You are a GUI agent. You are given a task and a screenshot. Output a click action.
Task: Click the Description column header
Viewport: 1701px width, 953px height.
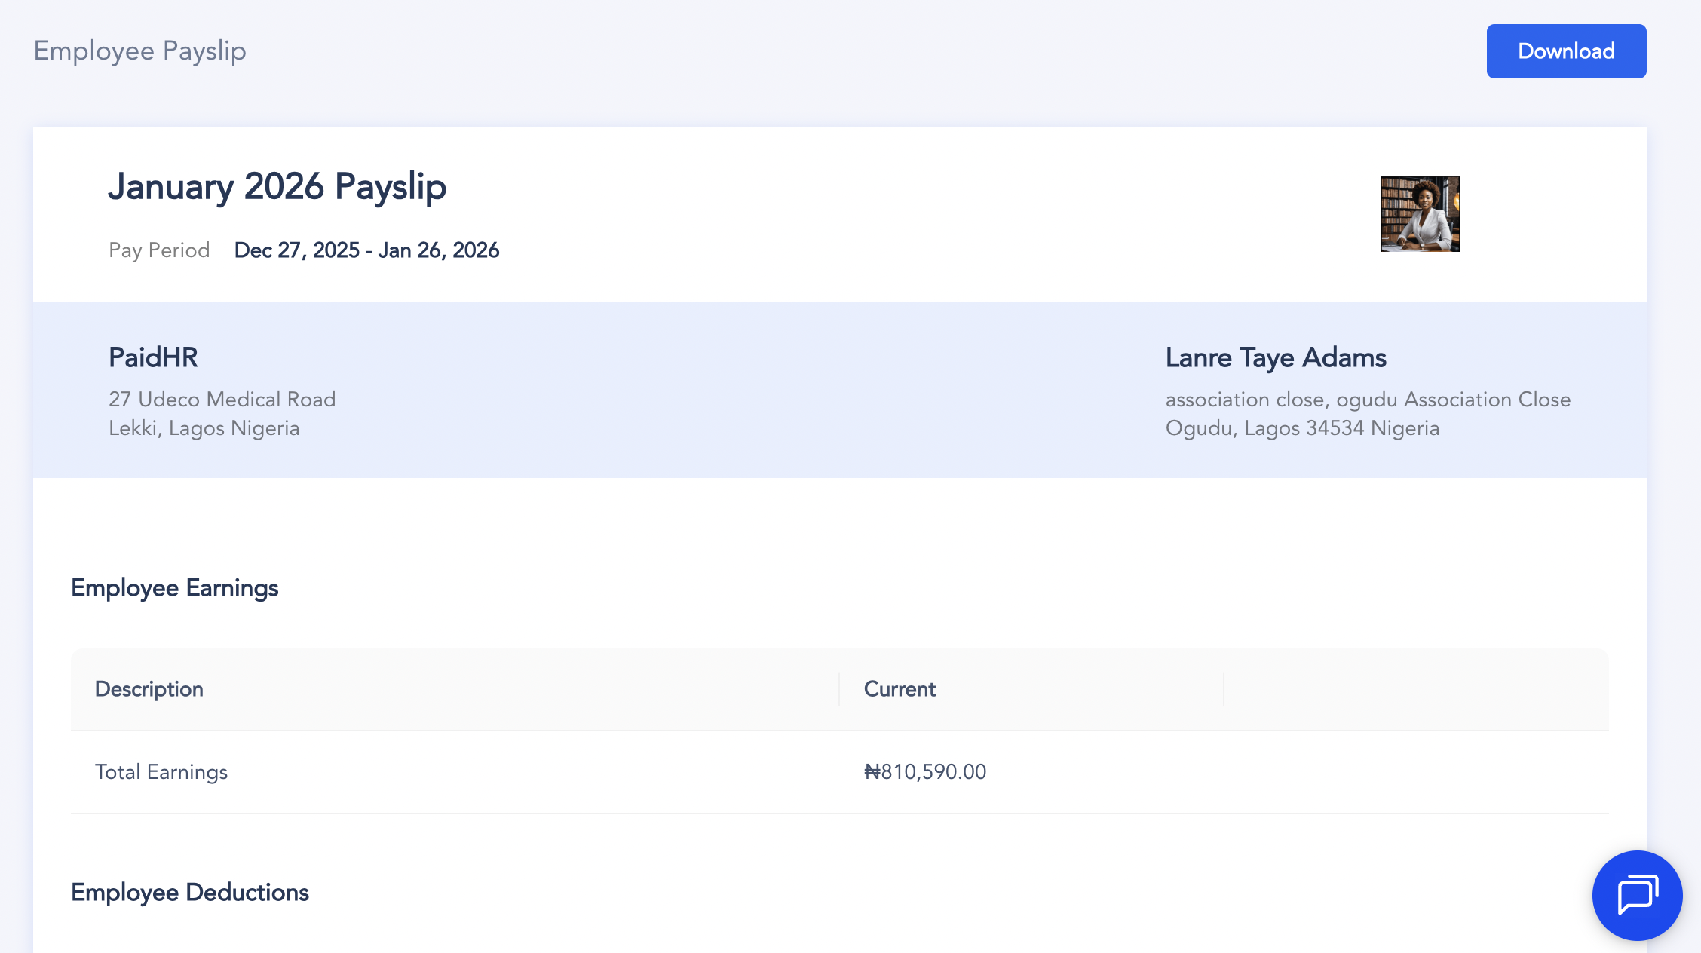click(x=149, y=689)
